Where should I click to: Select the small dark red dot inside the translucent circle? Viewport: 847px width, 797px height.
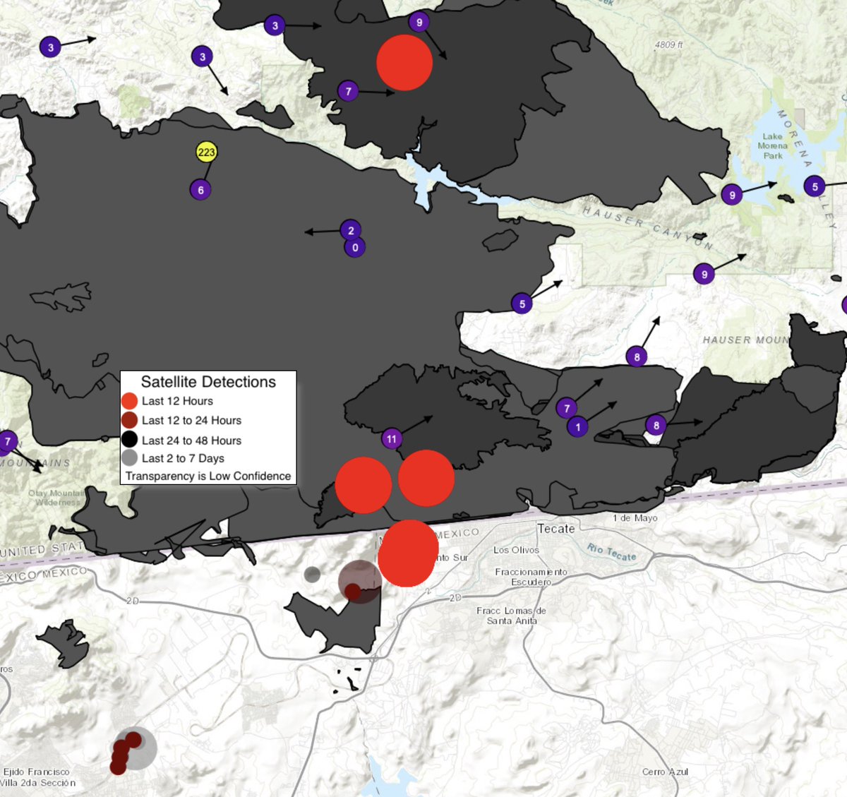tap(352, 591)
